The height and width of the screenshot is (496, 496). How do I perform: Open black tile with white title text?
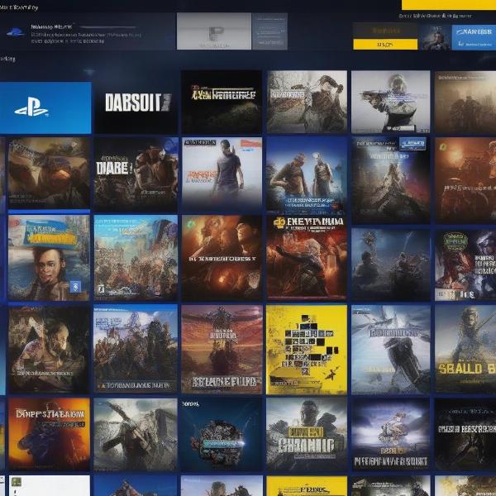[465, 434]
